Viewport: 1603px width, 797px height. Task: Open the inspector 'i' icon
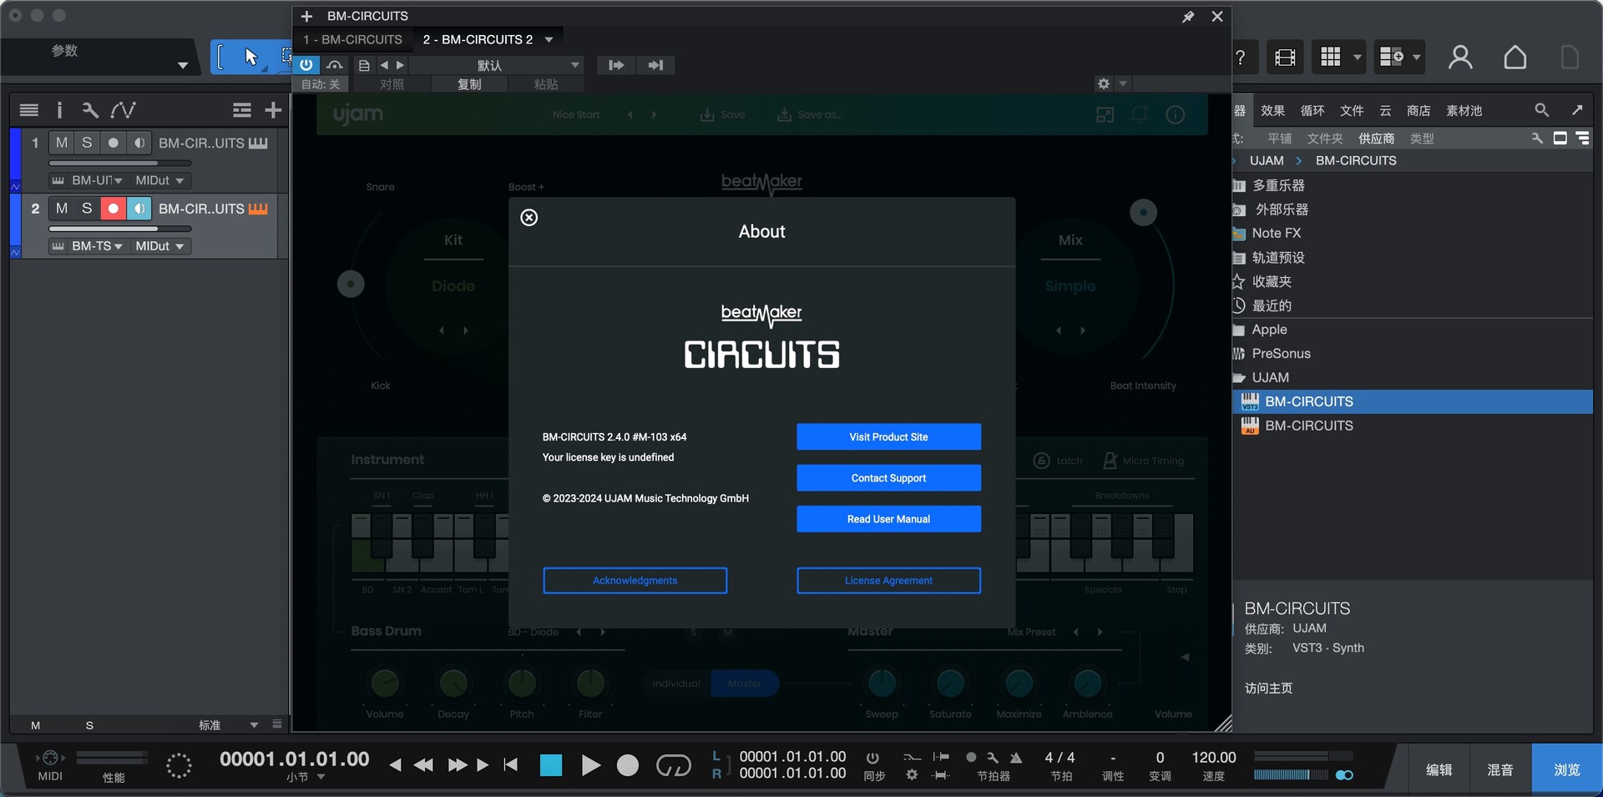59,110
